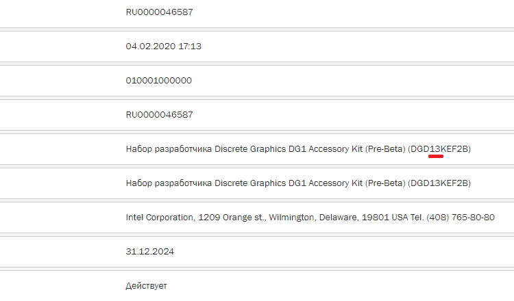Click 'Набор разработчика' in the lower product row
This screenshot has height=301, width=514.
169,183
